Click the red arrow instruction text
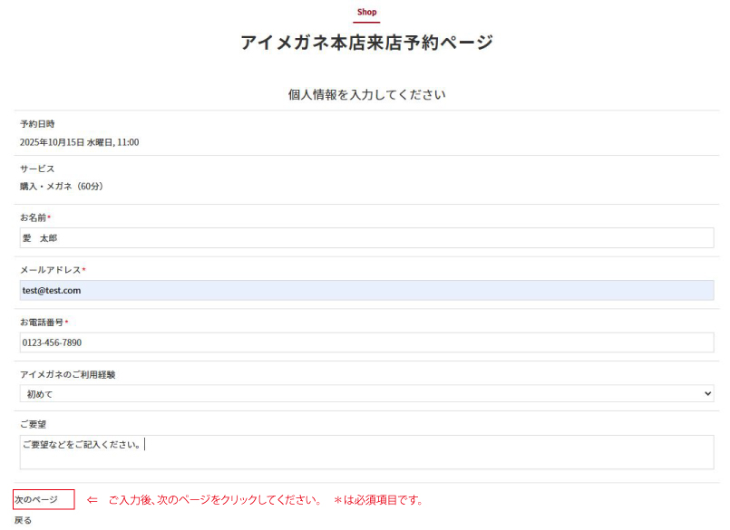The height and width of the screenshot is (530, 730). click(255, 500)
